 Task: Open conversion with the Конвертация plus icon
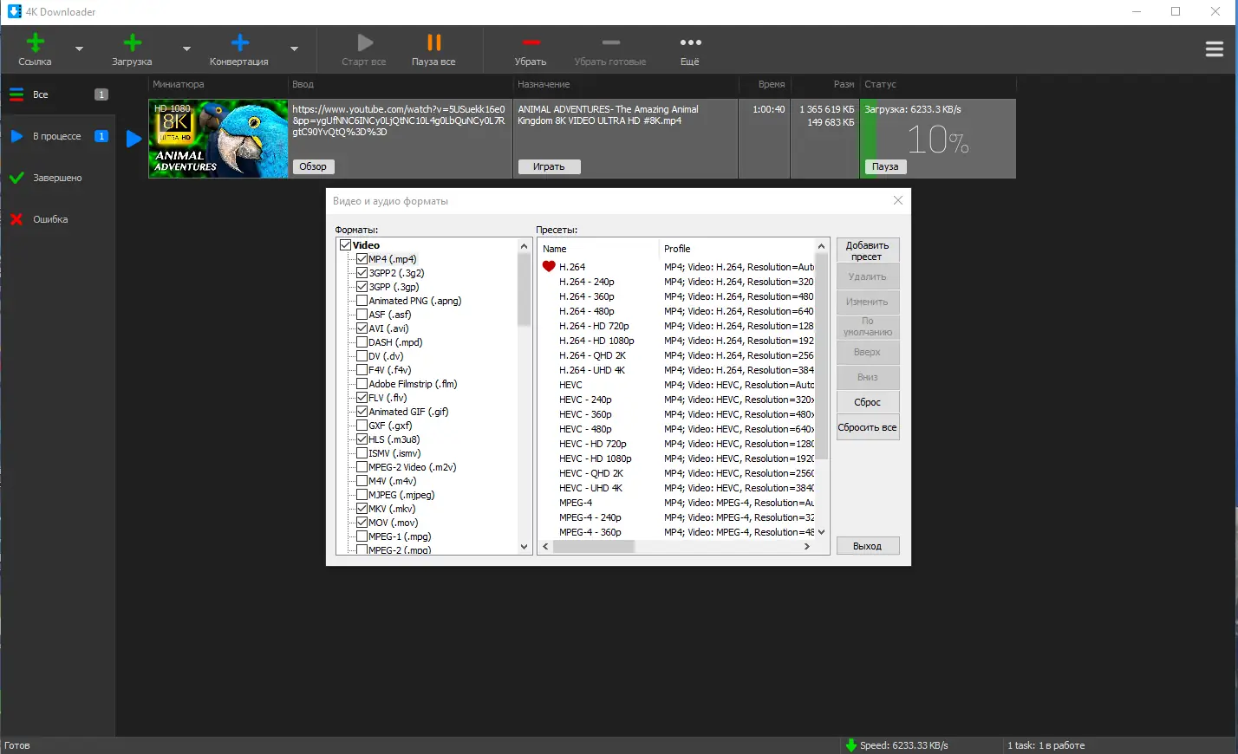click(239, 41)
